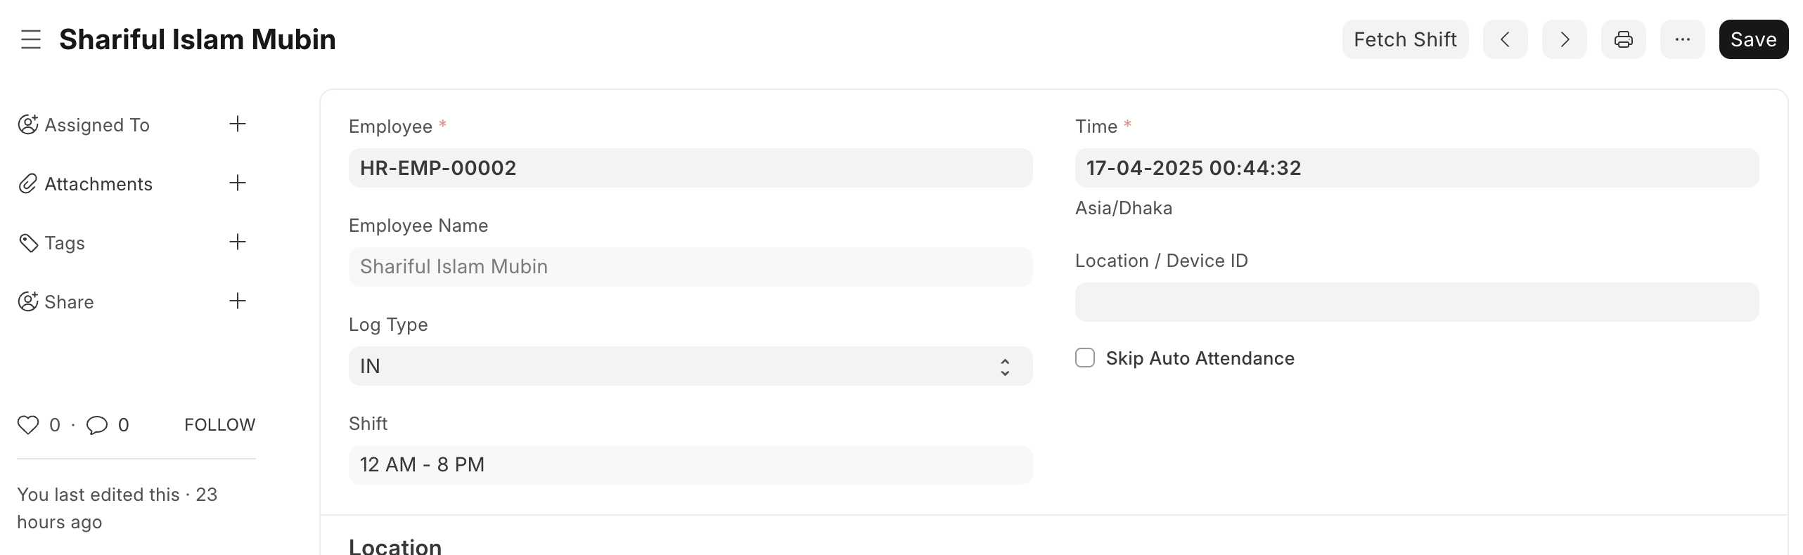Add an attachment with the plus icon

point(238,183)
